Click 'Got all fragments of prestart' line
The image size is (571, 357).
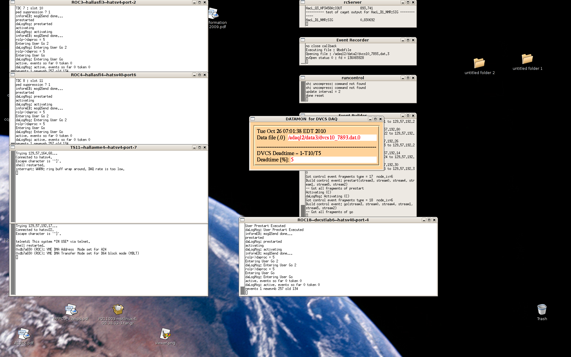coord(335,188)
